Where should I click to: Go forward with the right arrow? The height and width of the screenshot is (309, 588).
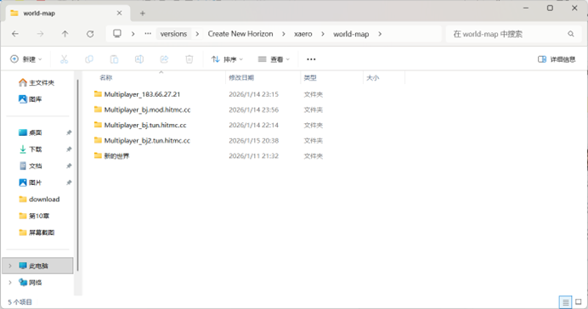click(x=40, y=34)
